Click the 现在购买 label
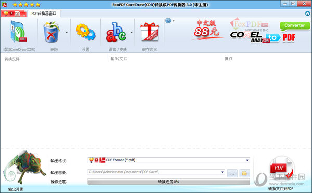312x193 pixels. coord(149,49)
